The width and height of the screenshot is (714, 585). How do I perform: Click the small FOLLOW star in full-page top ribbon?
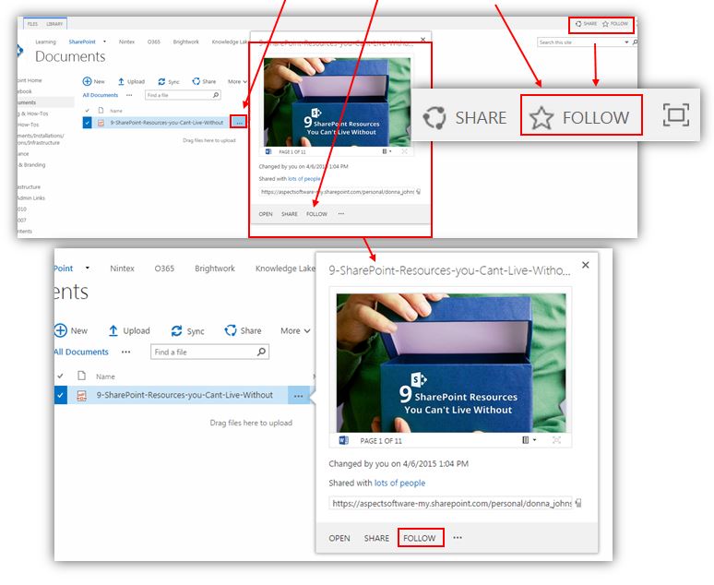click(x=605, y=24)
